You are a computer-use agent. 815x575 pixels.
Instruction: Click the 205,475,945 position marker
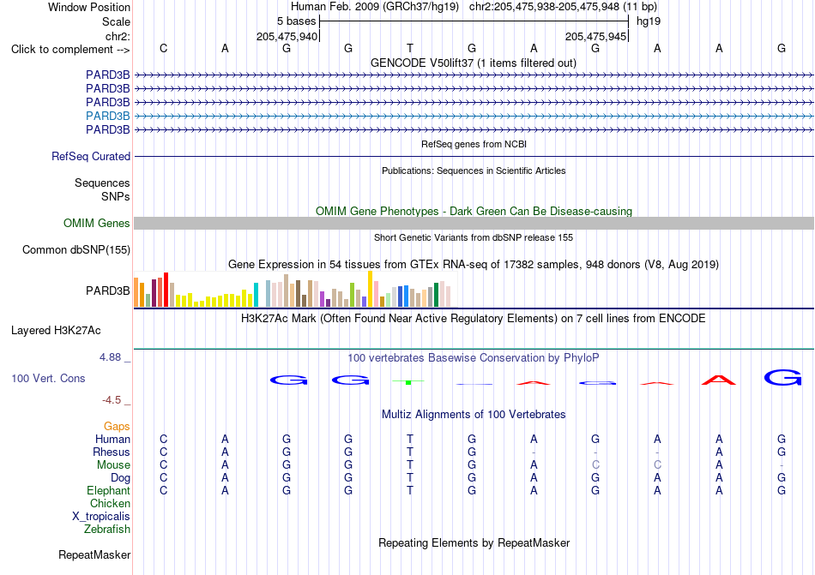tap(595, 36)
